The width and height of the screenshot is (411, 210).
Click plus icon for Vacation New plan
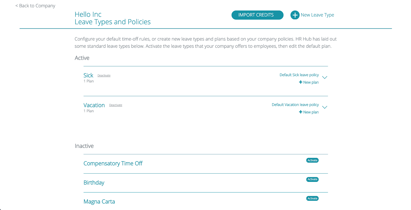300,112
